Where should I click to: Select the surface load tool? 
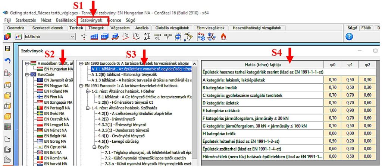[104, 37]
